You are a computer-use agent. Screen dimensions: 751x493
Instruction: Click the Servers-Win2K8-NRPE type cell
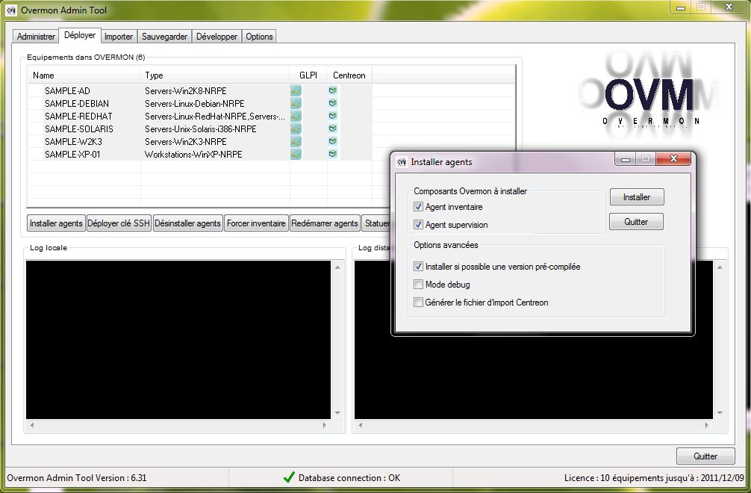(186, 90)
